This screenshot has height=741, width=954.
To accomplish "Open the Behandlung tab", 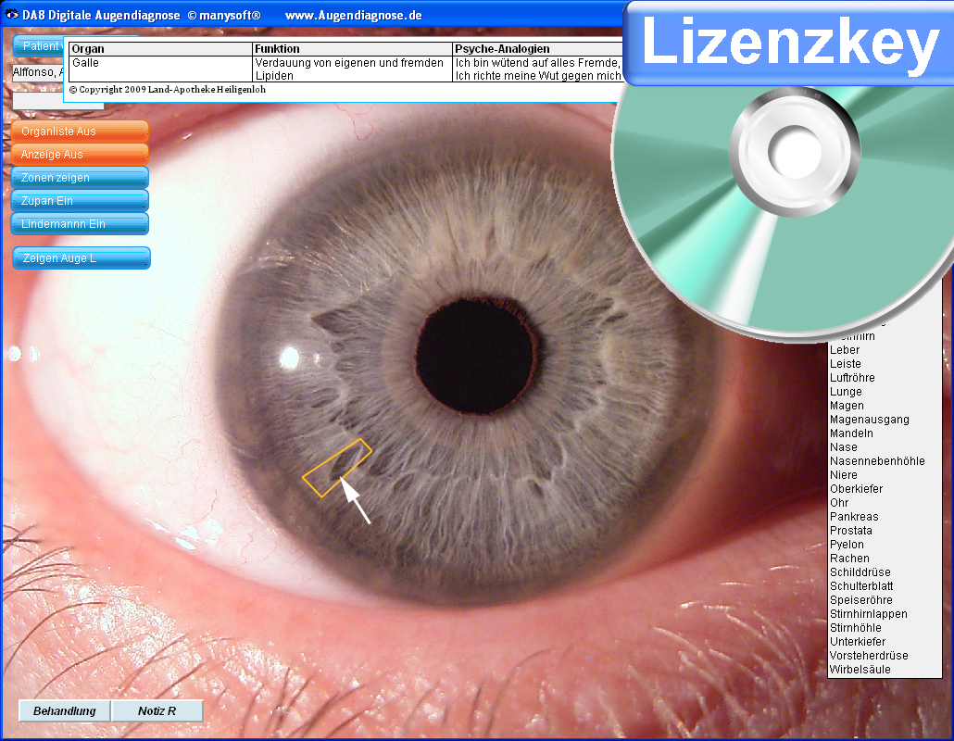I will click(65, 711).
